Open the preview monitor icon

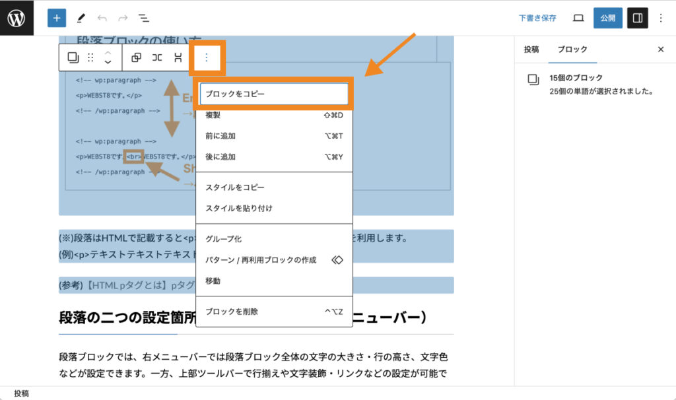click(x=577, y=18)
